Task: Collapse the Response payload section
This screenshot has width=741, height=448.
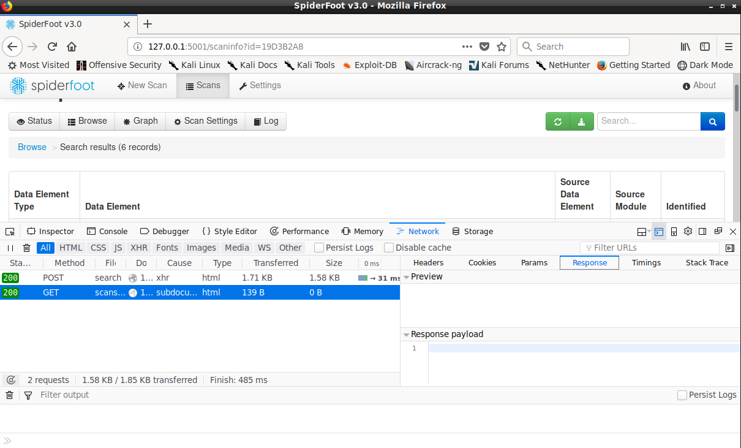Action: coord(407,334)
